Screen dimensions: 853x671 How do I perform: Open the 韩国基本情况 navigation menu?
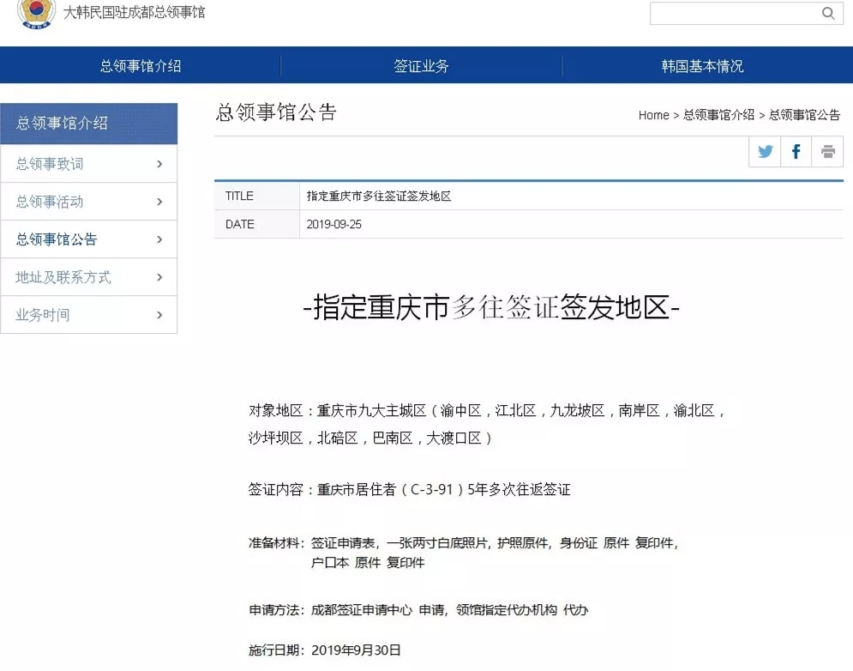point(702,66)
